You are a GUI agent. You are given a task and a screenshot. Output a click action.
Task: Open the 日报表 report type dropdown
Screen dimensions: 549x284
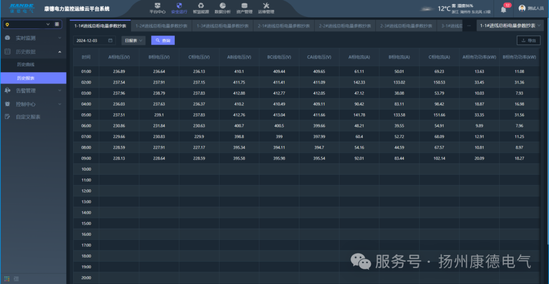click(133, 40)
